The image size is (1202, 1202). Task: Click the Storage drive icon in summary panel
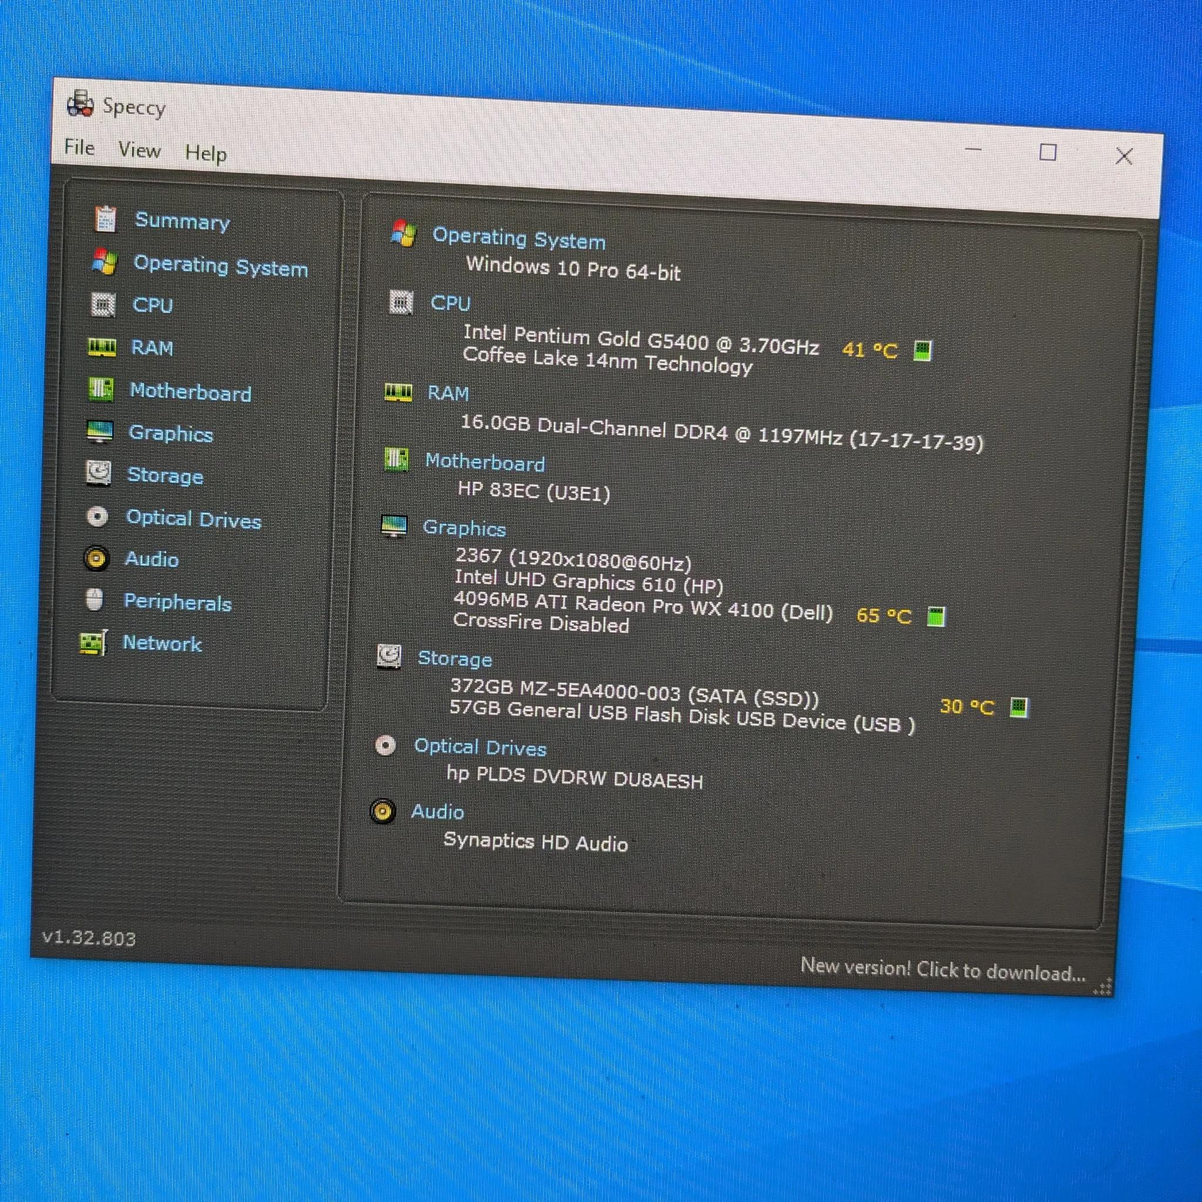click(x=390, y=656)
